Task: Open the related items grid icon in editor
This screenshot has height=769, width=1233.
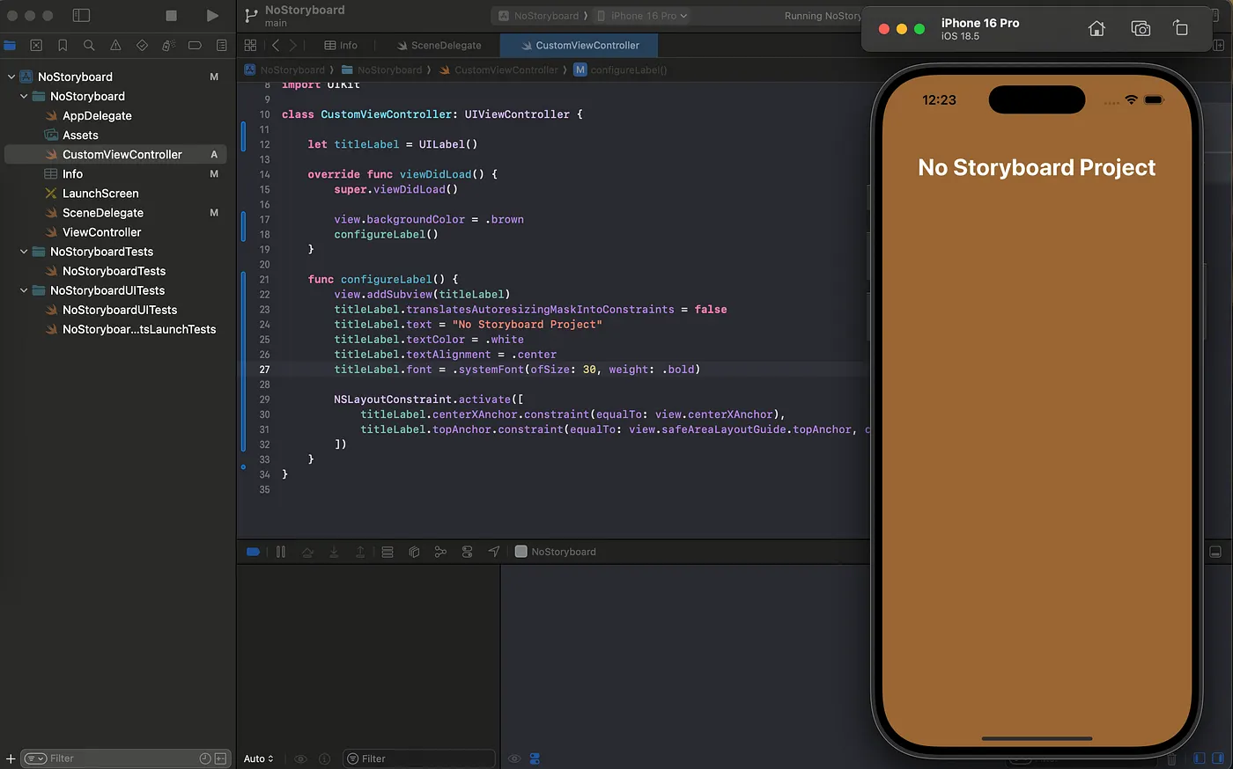Action: (250, 45)
